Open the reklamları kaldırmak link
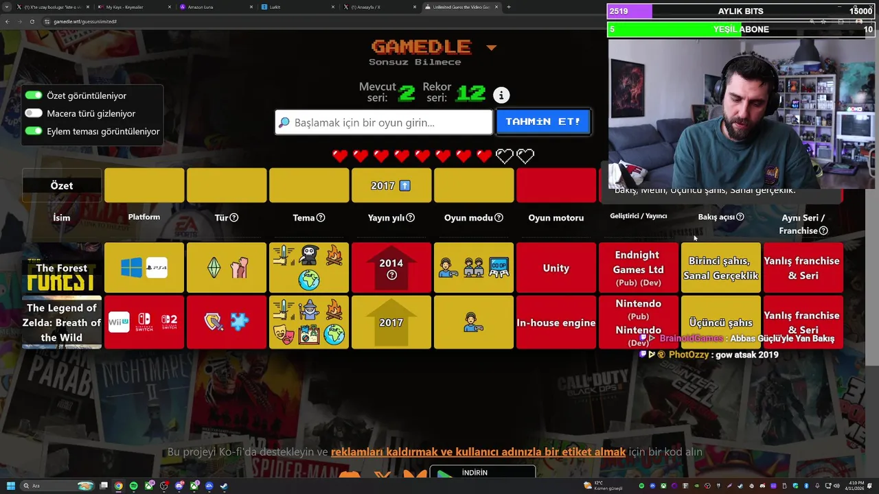The height and width of the screenshot is (494, 879). click(x=478, y=452)
